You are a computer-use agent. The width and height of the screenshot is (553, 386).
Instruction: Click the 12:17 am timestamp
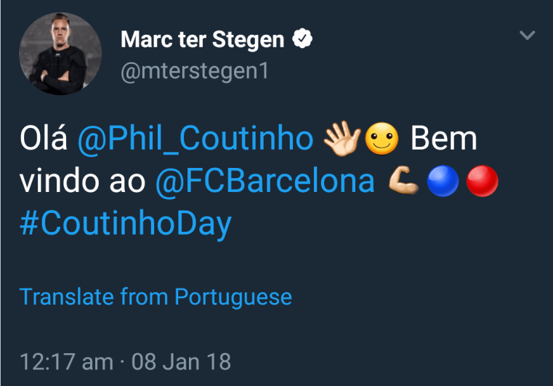click(x=66, y=361)
